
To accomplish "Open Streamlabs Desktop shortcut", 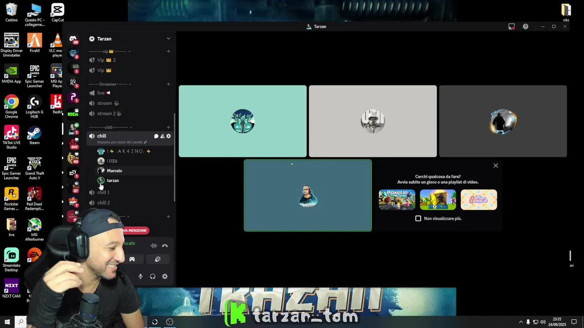I will [11, 260].
